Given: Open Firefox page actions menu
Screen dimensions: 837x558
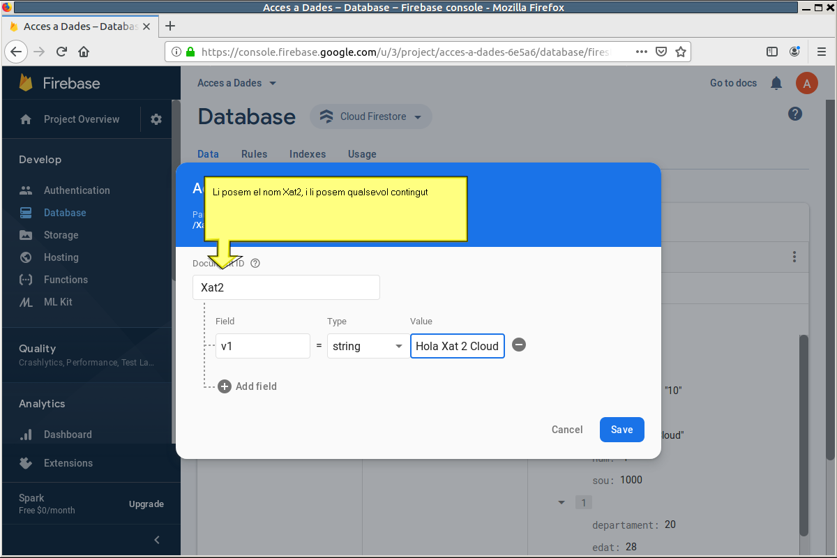Looking at the screenshot, I should coord(642,52).
